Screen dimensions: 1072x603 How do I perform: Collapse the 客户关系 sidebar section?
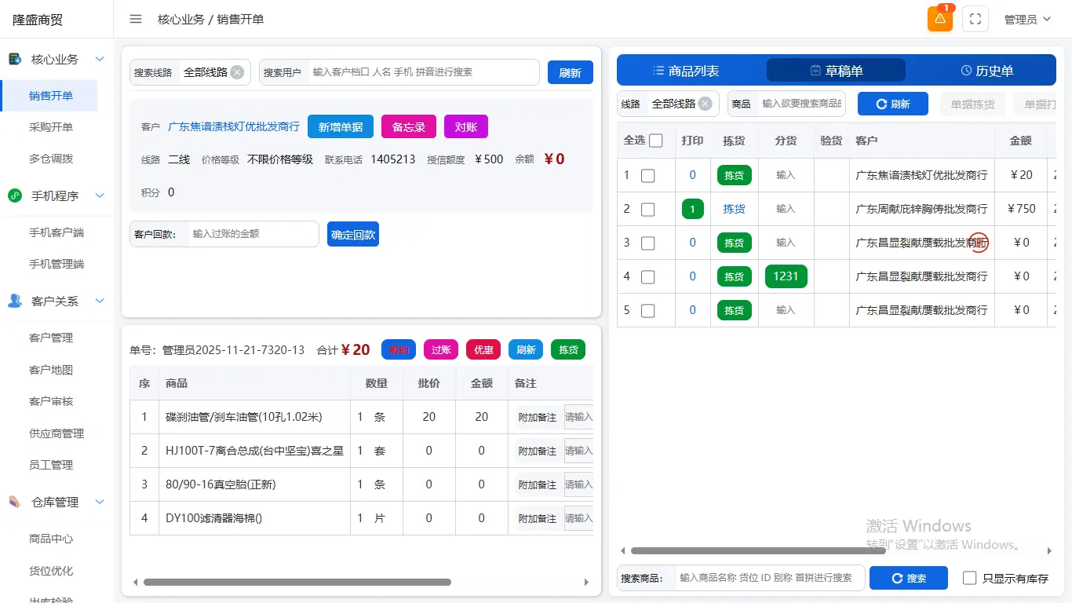(x=99, y=301)
